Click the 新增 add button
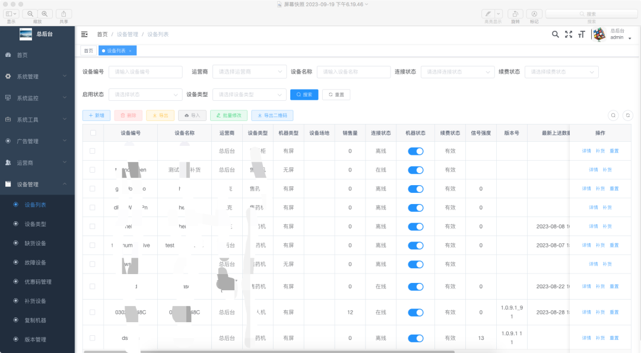Viewport: 641px width, 353px height. (97, 116)
